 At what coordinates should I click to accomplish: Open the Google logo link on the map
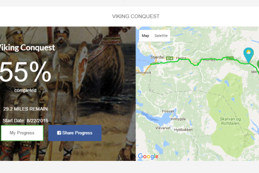148,156
